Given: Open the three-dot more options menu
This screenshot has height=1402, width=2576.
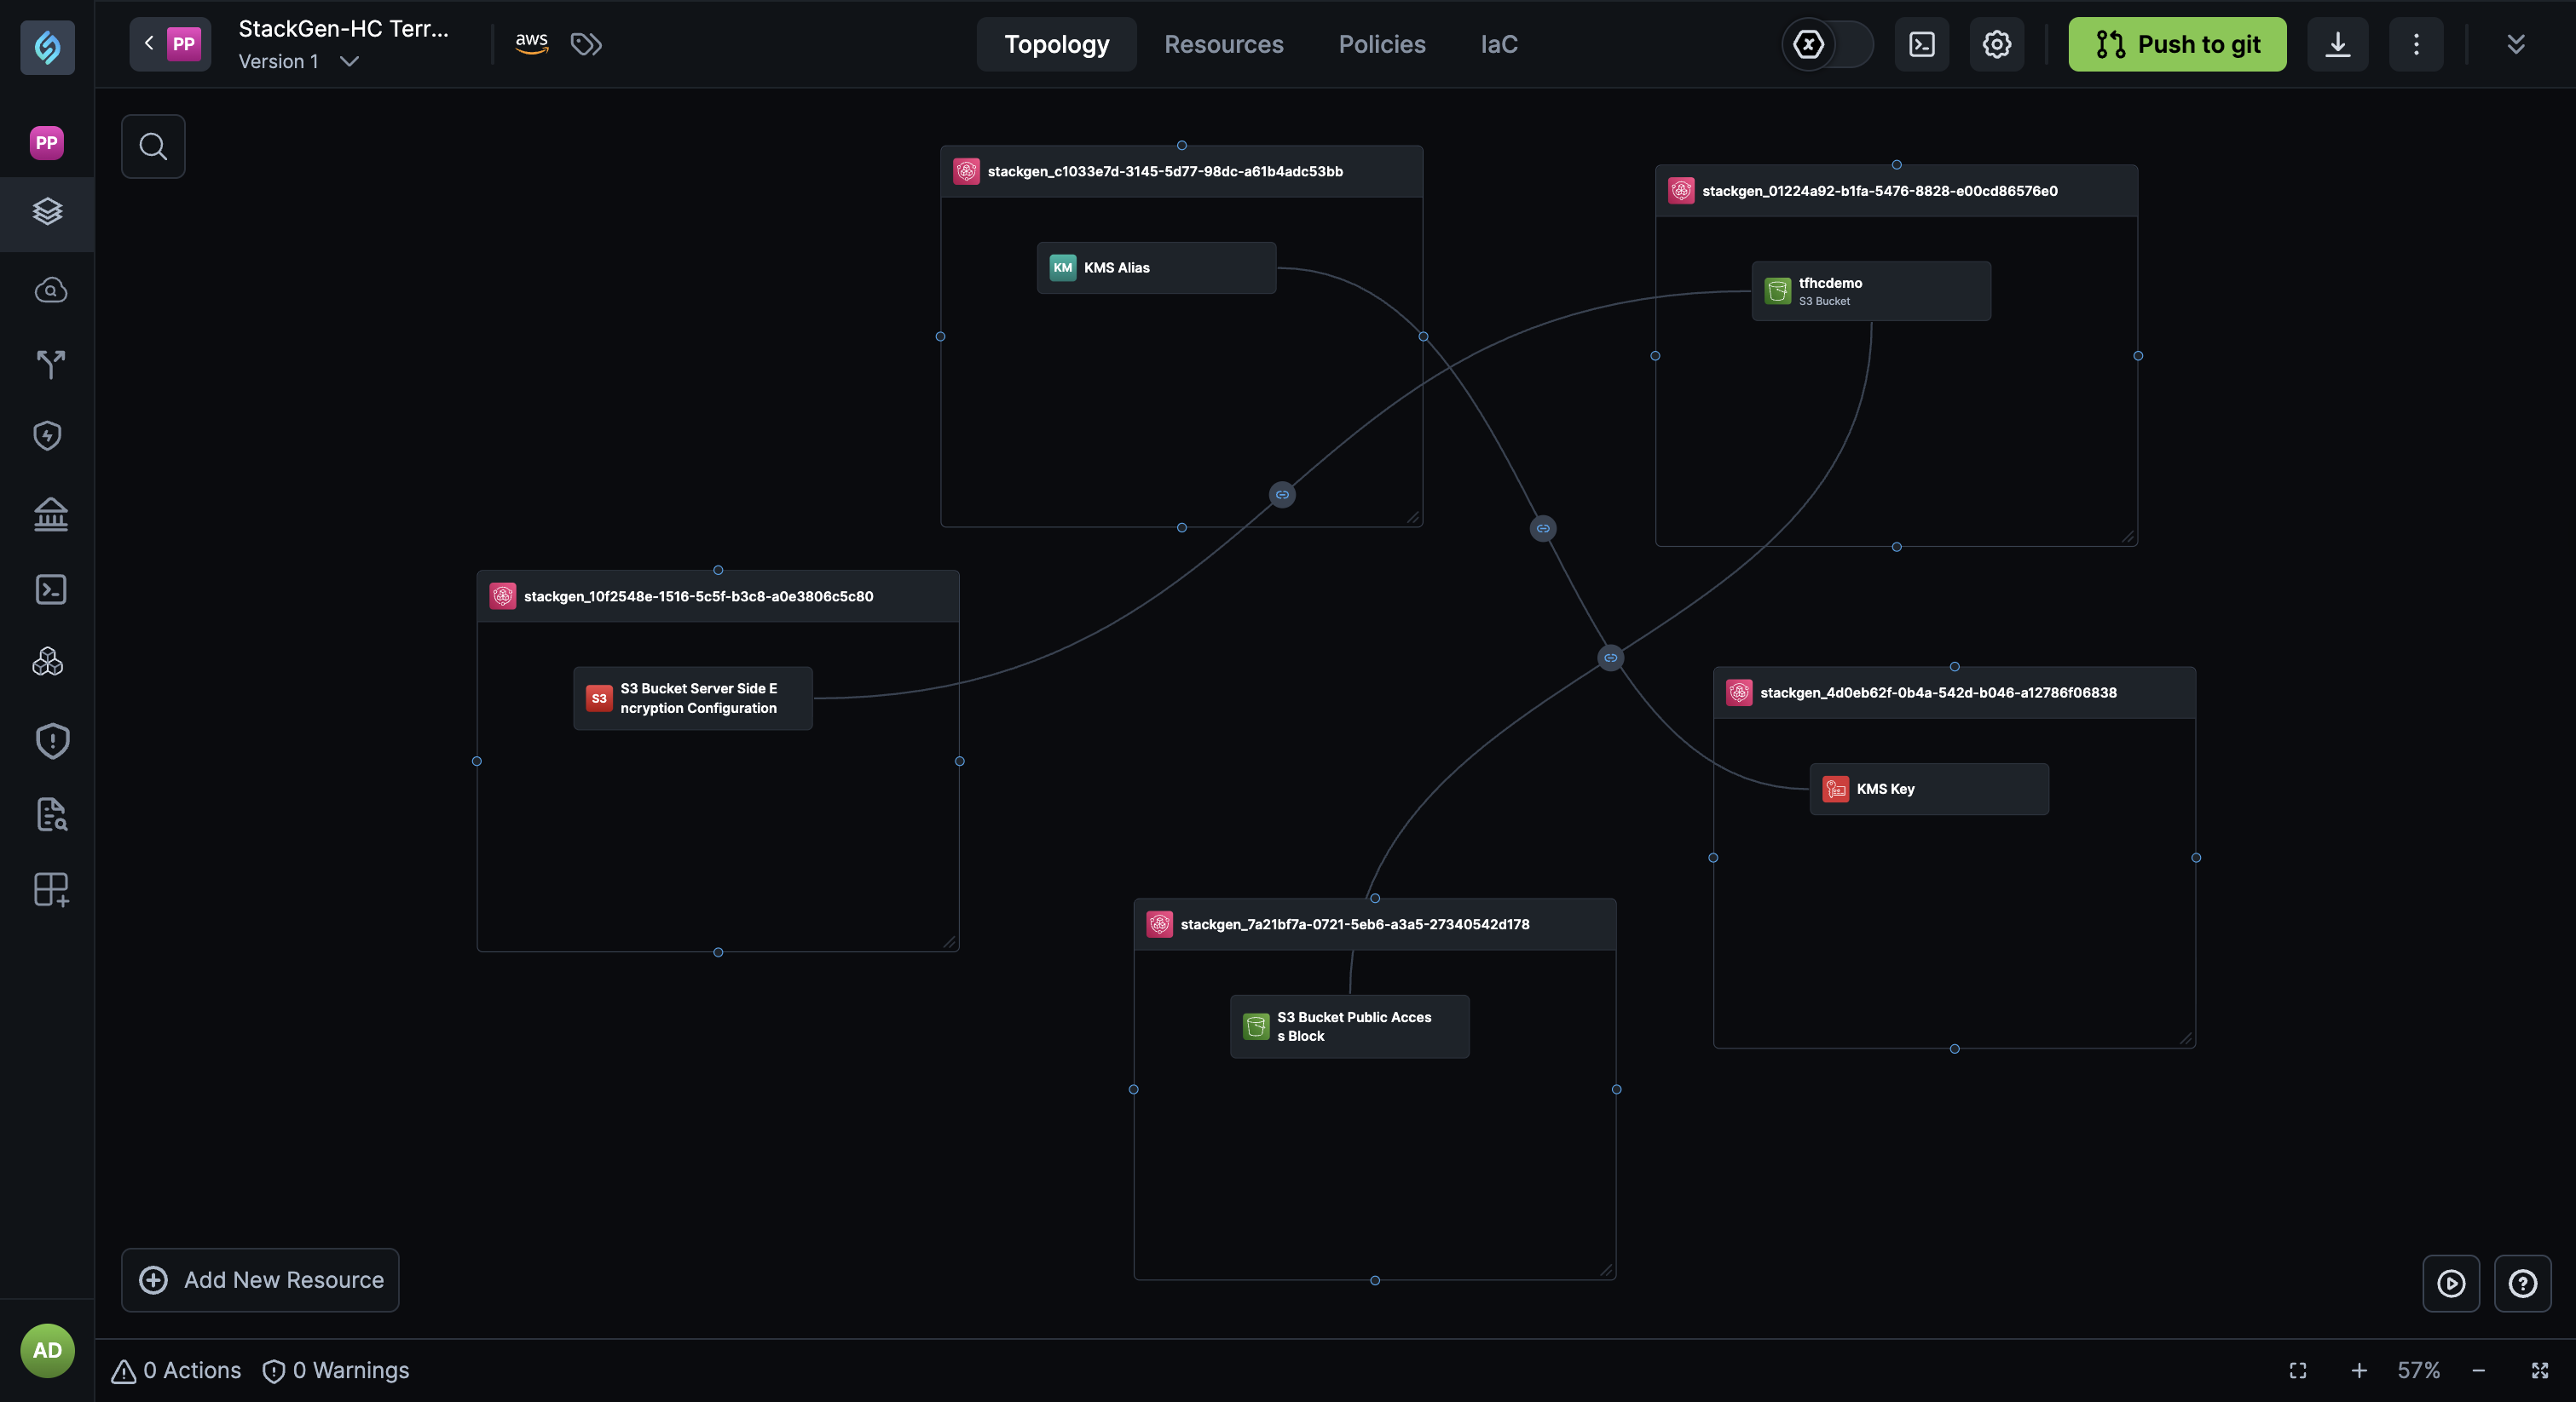Looking at the screenshot, I should 2416,44.
